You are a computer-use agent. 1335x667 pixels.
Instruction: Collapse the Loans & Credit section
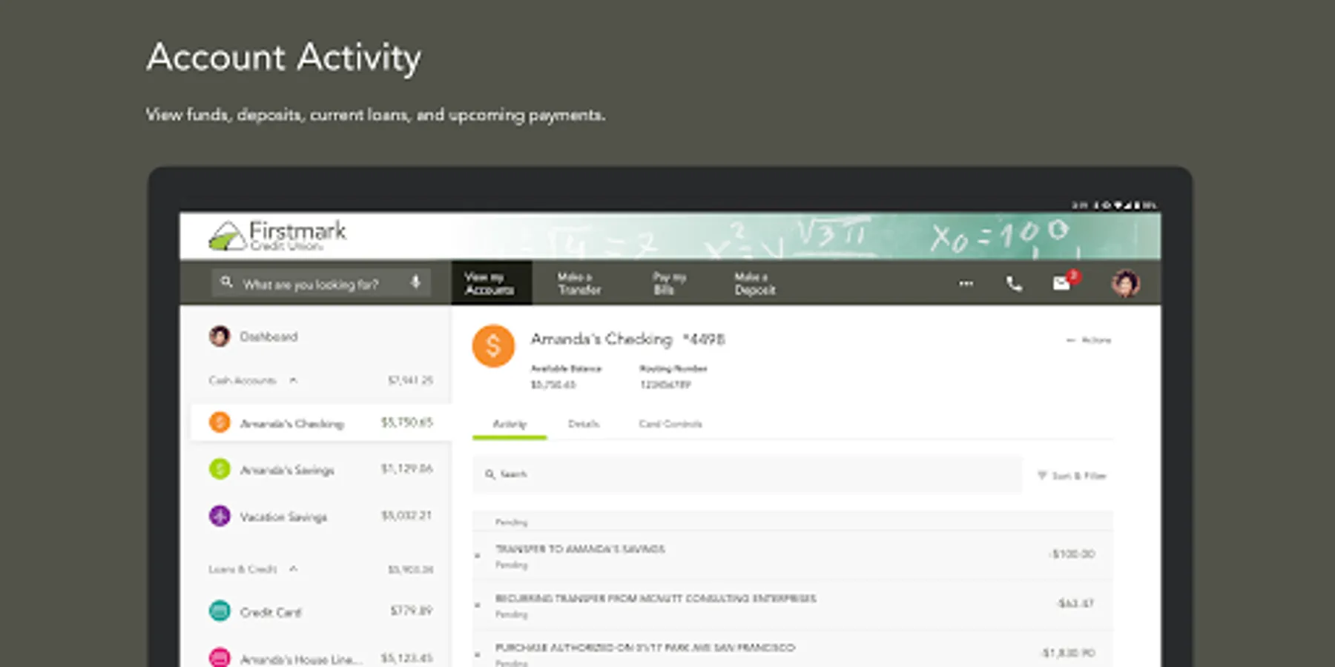[x=293, y=569]
